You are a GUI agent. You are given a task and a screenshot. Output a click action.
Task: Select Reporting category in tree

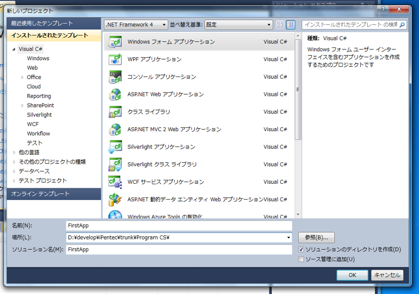tap(39, 96)
